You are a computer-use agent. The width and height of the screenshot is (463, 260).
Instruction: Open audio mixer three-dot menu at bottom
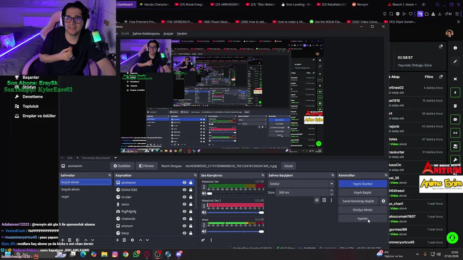pos(211,240)
